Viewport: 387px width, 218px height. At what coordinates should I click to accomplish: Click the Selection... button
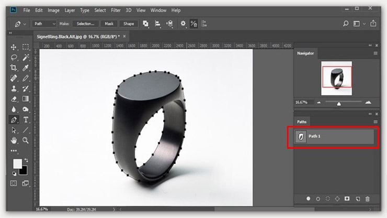click(x=85, y=24)
